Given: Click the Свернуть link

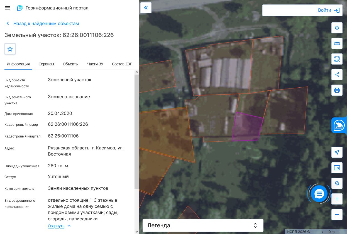Looking at the screenshot, I should 56,226.
